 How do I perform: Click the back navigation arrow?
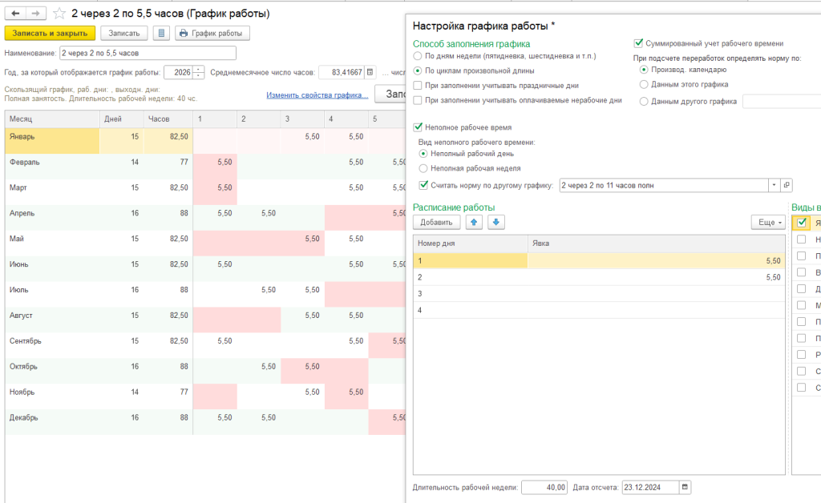click(15, 14)
